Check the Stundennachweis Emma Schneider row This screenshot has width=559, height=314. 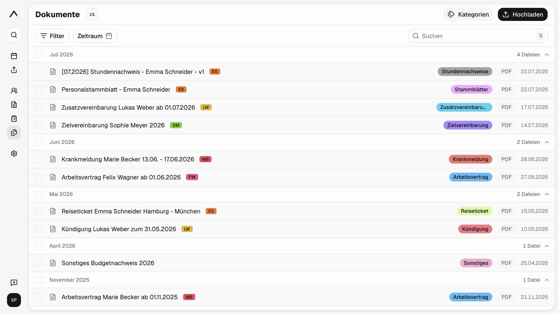[39, 72]
